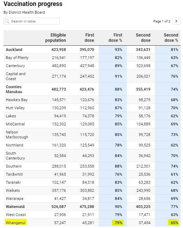Click the Page 1 of 2 indicator
Image resolution: width=183 pixels, height=228 pixels.
coord(162,21)
